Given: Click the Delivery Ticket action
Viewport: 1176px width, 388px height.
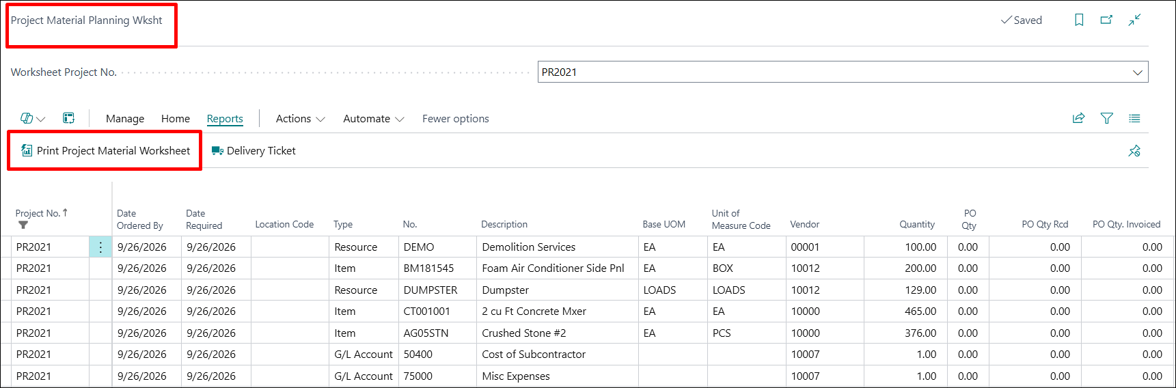Looking at the screenshot, I should (254, 151).
